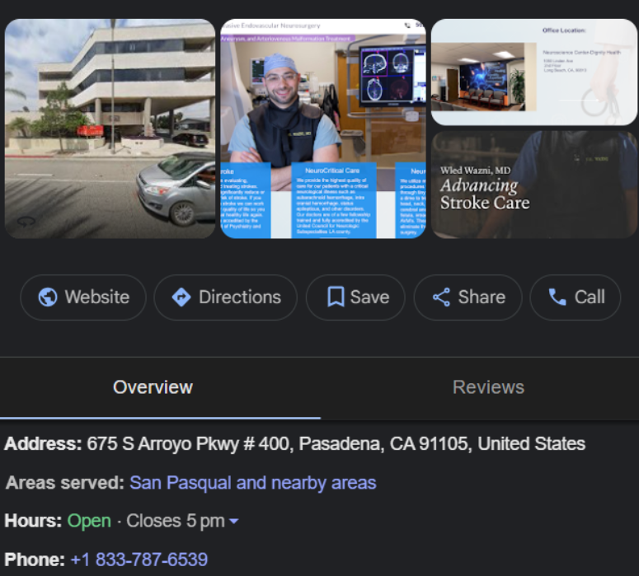Click the Hours label
Screen dimensions: 639x576
33,522
